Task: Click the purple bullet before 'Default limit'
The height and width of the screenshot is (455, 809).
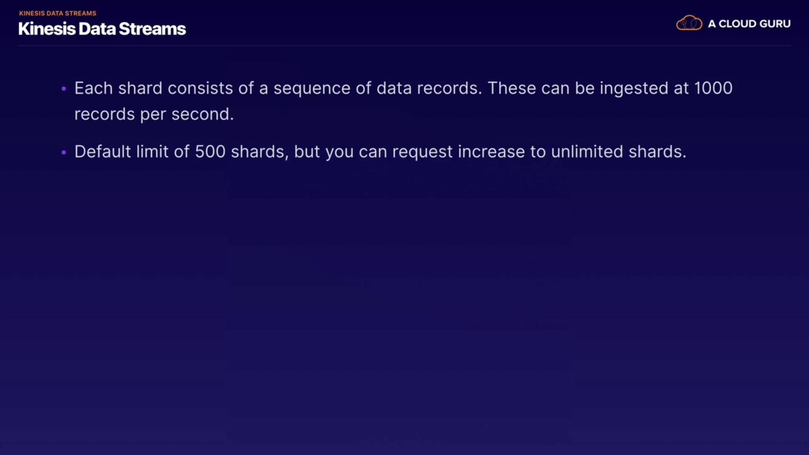Action: (64, 153)
